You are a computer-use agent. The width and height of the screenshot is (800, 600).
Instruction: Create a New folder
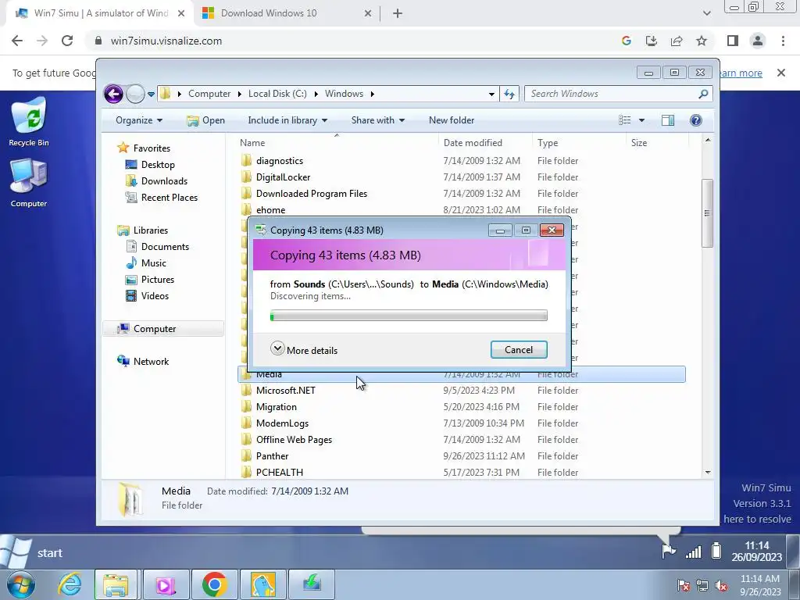click(452, 120)
